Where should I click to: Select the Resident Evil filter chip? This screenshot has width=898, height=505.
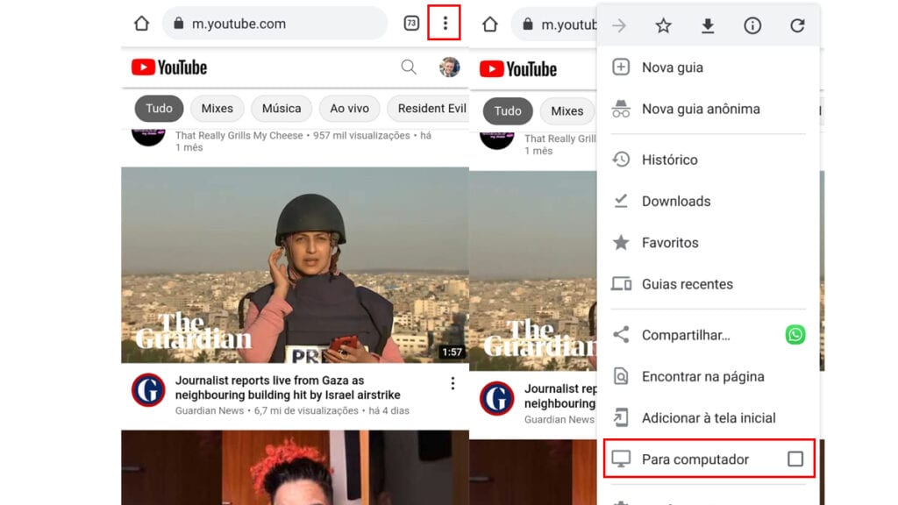click(428, 109)
